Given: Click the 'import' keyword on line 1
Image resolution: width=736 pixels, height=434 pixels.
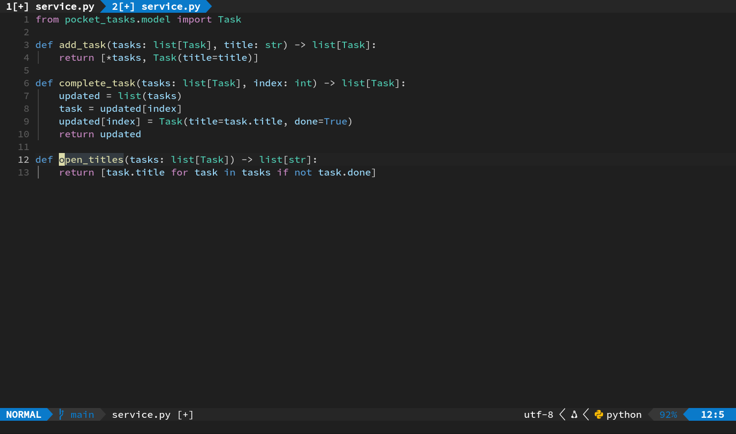Looking at the screenshot, I should coord(194,19).
